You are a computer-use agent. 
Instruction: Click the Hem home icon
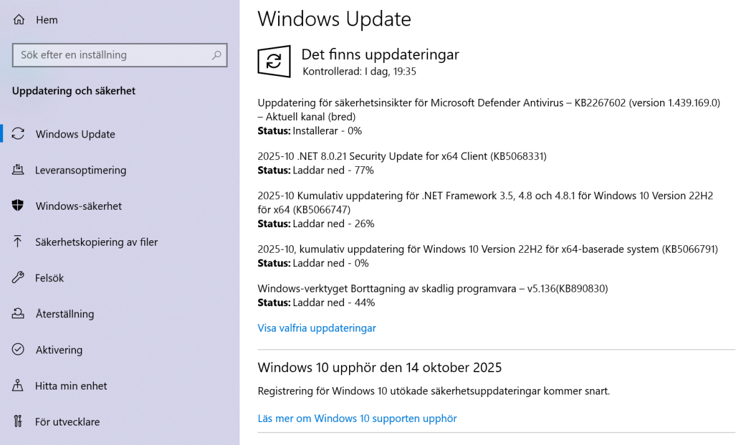click(18, 20)
